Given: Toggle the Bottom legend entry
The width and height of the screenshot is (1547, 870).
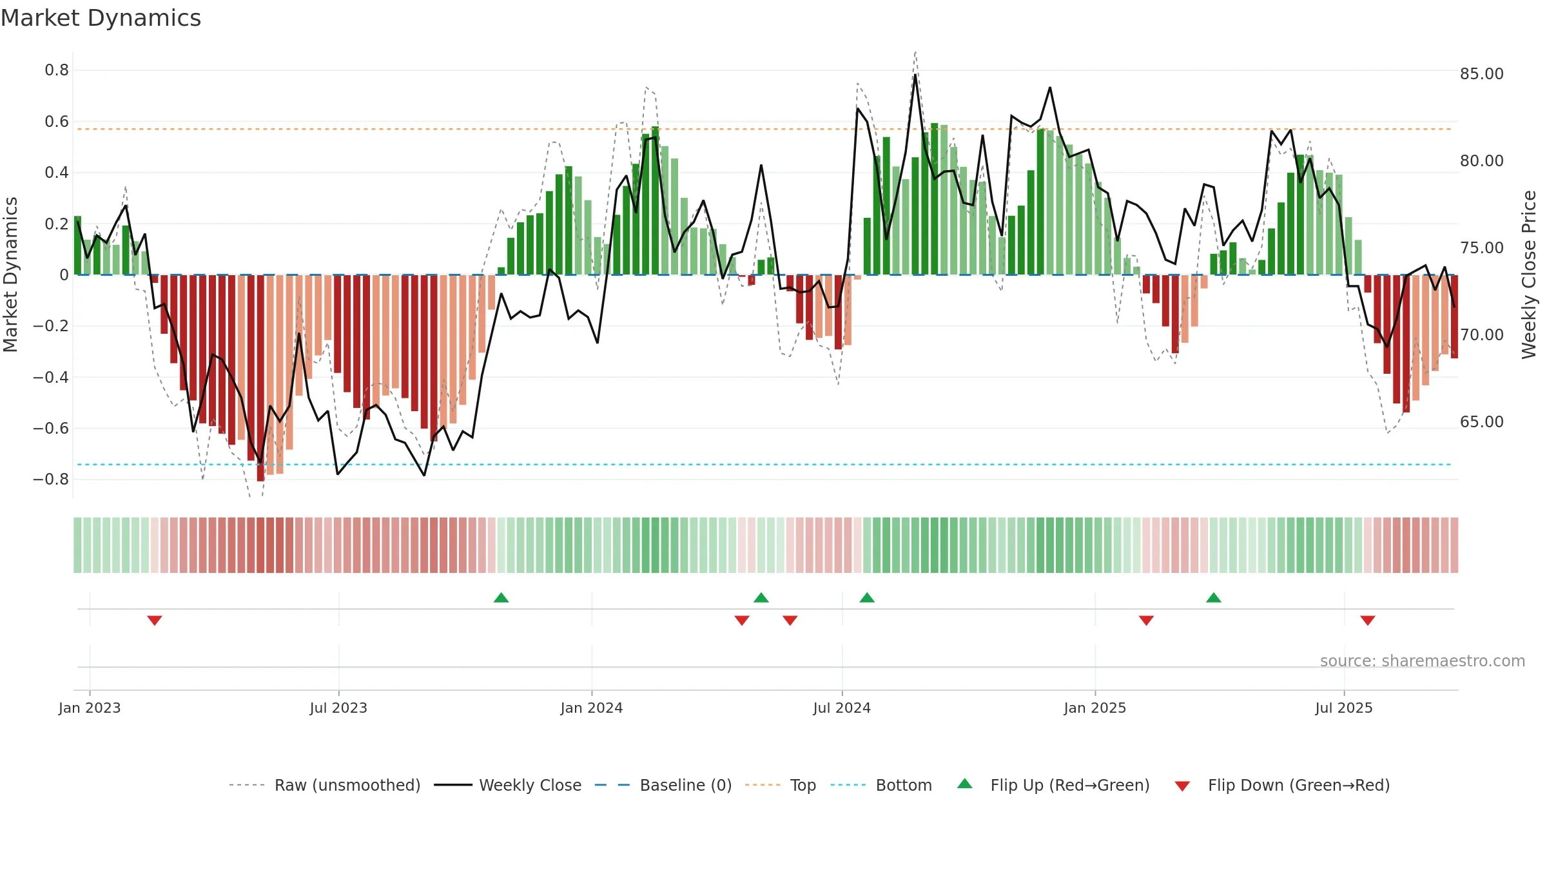Looking at the screenshot, I should pos(881,785).
